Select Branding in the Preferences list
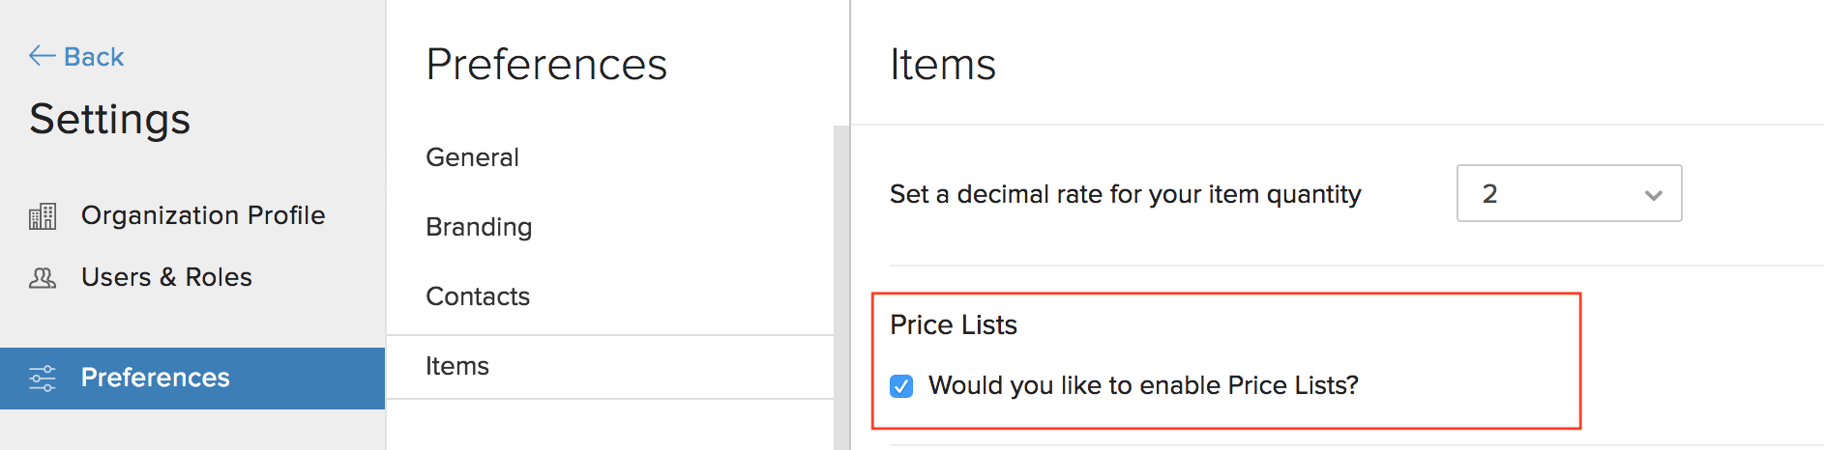This screenshot has width=1824, height=450. pyautogui.click(x=479, y=227)
